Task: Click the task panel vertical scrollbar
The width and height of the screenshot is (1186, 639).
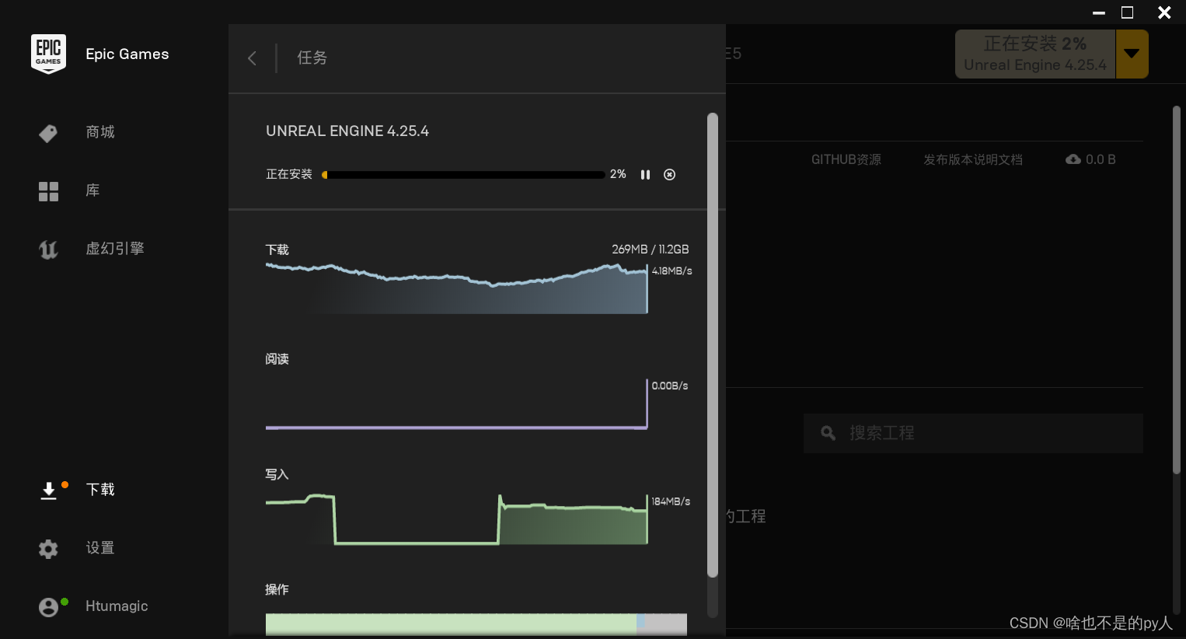Action: point(713,345)
